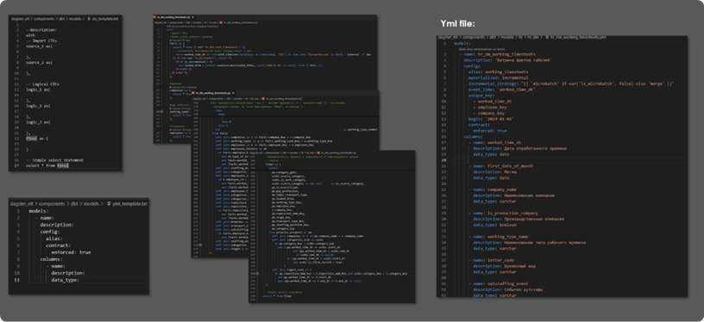The height and width of the screenshot is (322, 704).
Task: Close the hr_dm_working_timesheets.sql tab in the top SQL editor
Action: pos(192,17)
